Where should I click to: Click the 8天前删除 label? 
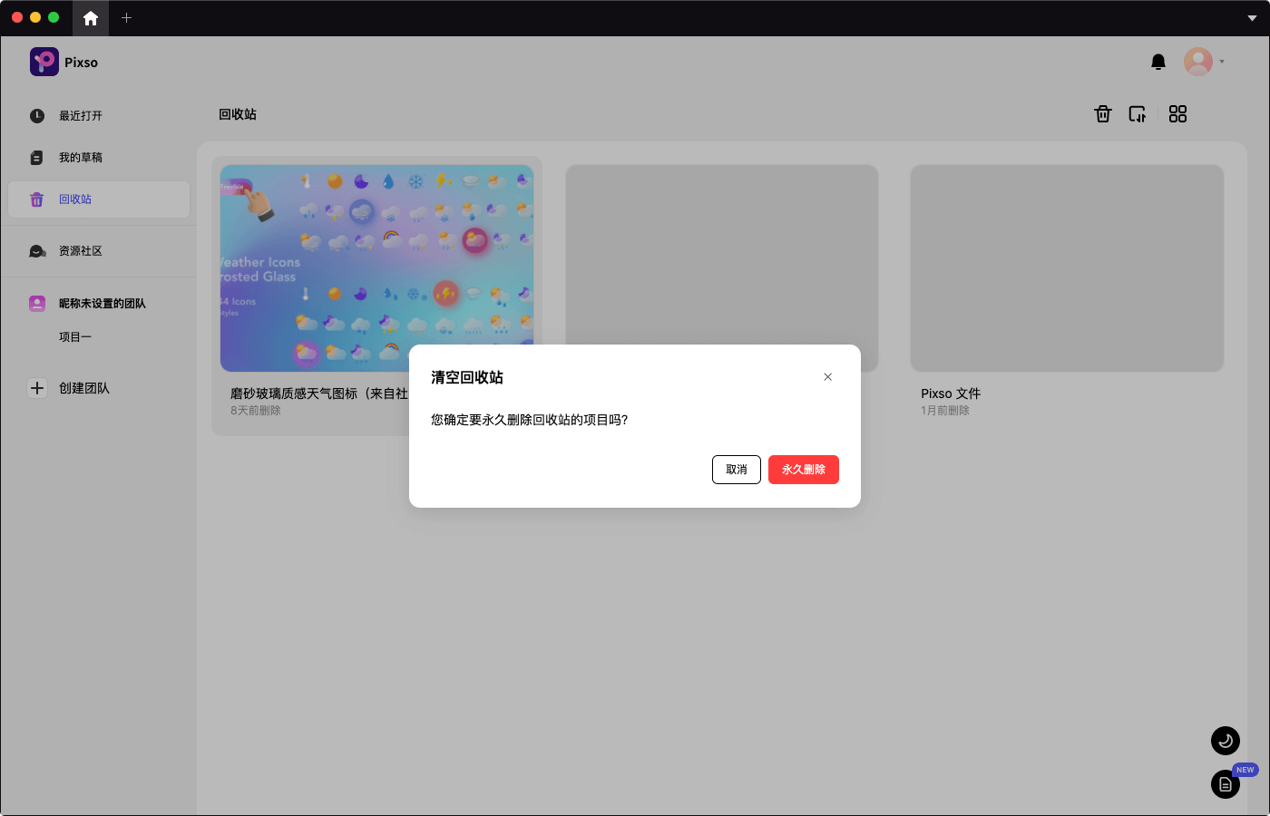point(256,411)
